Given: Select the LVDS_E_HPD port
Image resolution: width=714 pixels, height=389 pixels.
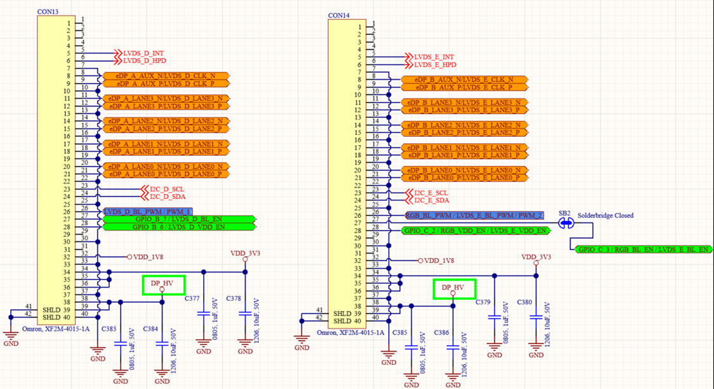Looking at the screenshot, I should (430, 65).
